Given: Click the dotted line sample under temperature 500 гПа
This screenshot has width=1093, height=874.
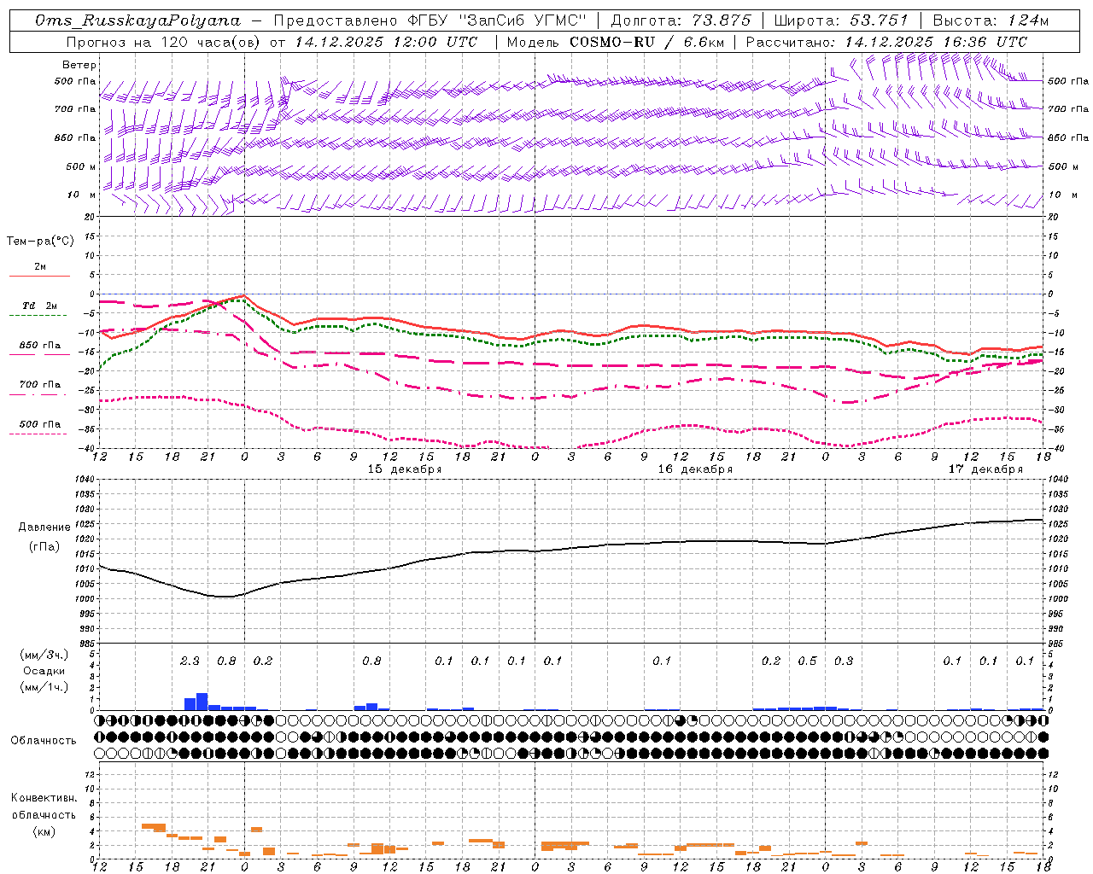Looking at the screenshot, I should (x=39, y=434).
